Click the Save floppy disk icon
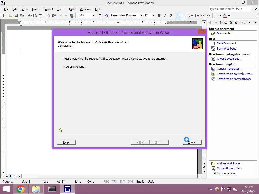 click(x=16, y=16)
